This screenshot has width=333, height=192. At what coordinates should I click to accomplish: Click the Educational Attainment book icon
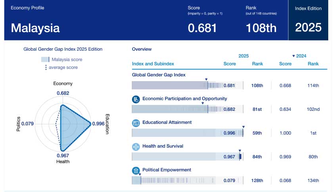(136, 123)
